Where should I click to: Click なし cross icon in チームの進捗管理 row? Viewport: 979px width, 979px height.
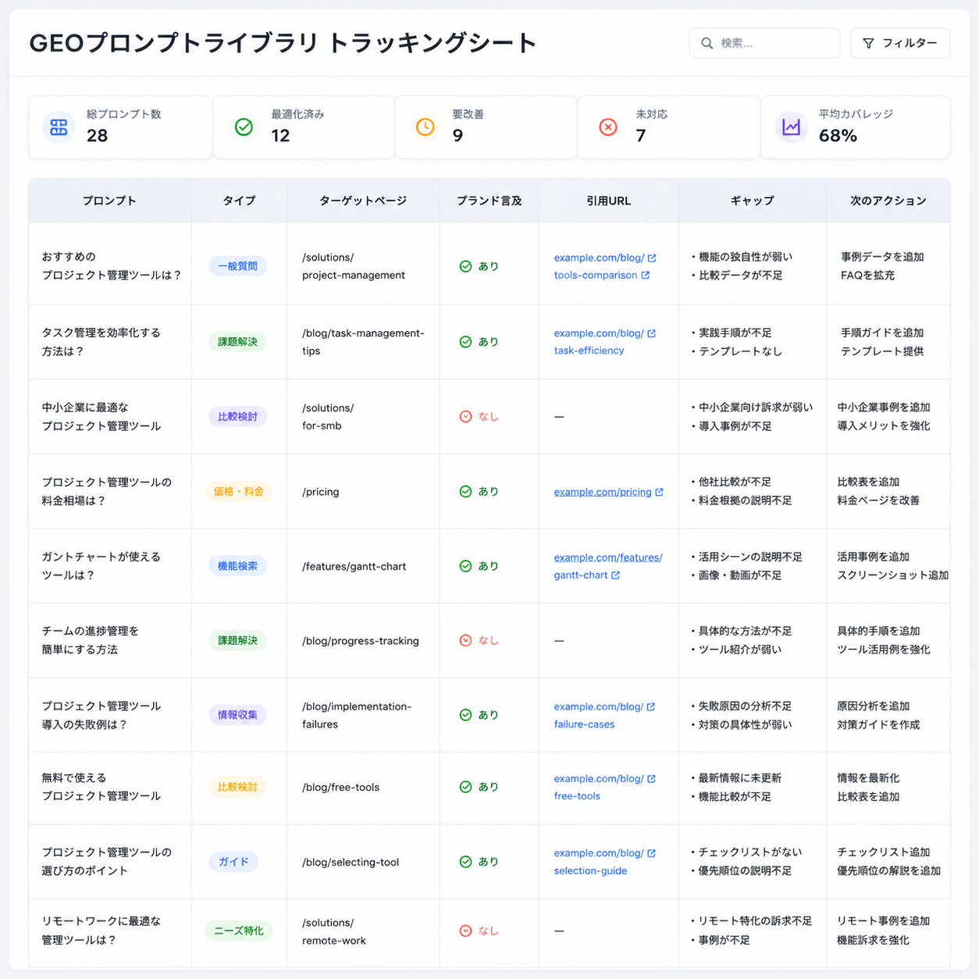coord(465,640)
